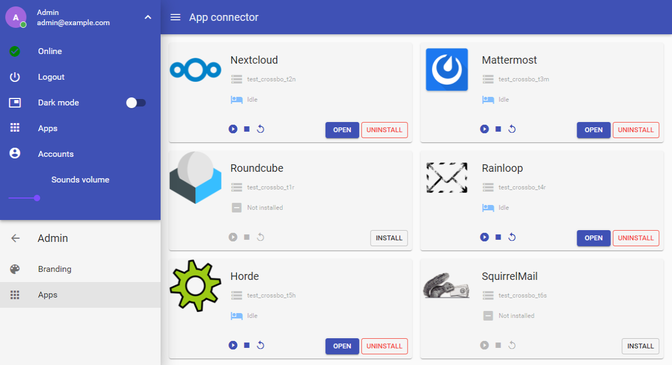
Task: Uninstall Rainloop
Action: coord(636,238)
